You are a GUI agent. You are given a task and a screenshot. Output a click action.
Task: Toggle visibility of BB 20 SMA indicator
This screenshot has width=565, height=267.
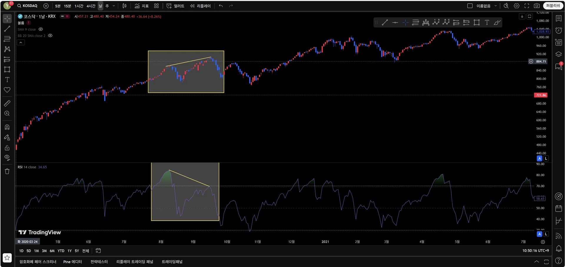[x=50, y=36]
